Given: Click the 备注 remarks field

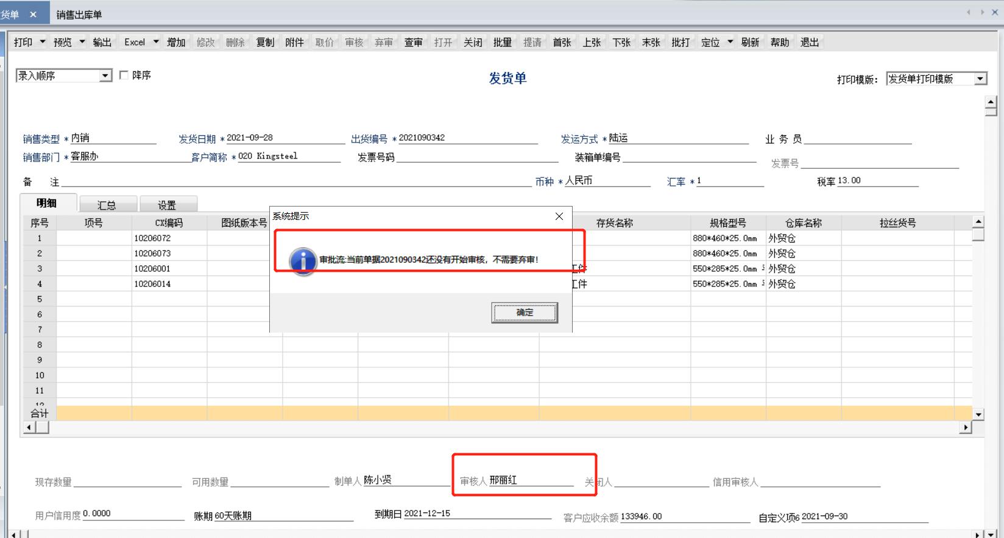Looking at the screenshot, I should pos(297,181).
